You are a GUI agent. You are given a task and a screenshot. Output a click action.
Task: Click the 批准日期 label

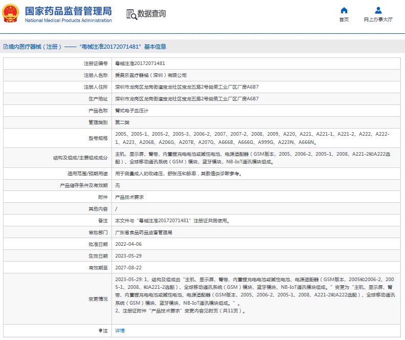click(x=98, y=244)
